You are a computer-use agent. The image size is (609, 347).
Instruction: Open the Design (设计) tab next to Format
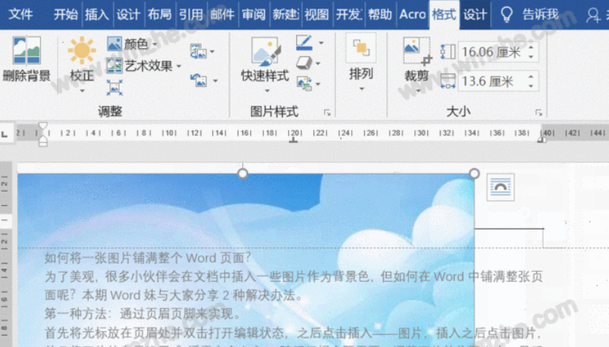coord(475,15)
